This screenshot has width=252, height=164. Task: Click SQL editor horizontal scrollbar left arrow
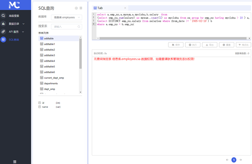(x=98, y=38)
